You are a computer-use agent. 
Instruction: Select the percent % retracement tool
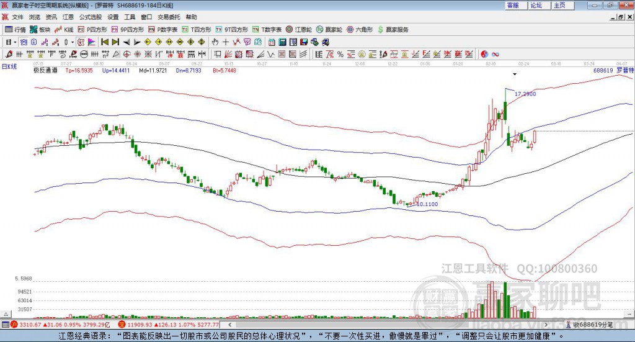(x=340, y=54)
